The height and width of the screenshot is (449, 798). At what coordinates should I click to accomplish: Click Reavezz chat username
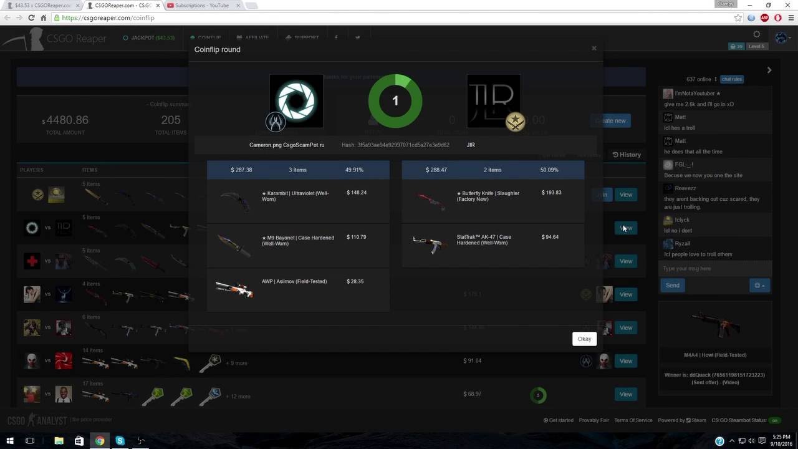pyautogui.click(x=685, y=188)
